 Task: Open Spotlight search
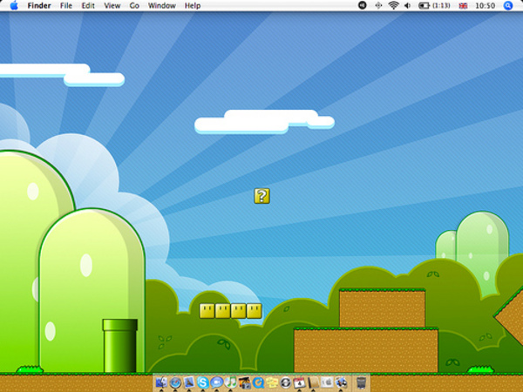tap(508, 5)
